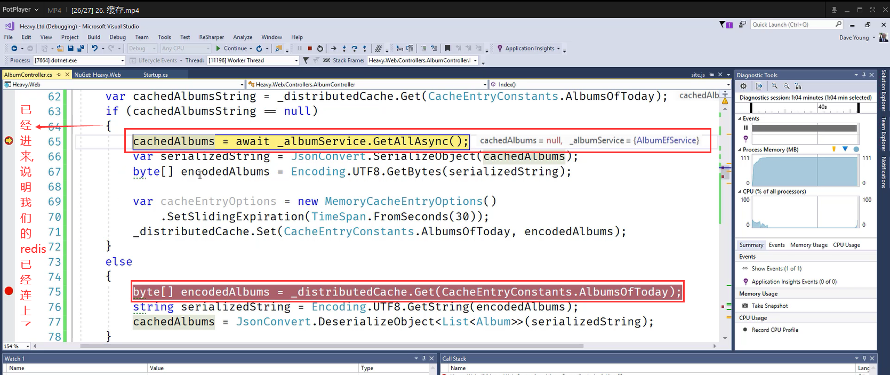Switch to the Startup.cs tab
Screen dimensions: 890x375
[156, 75]
